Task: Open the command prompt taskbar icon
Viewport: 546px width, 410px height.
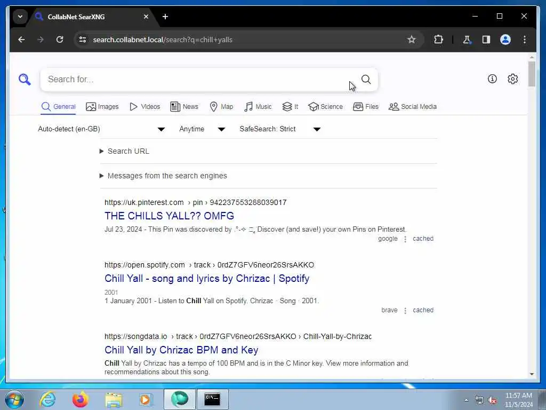Action: (212, 399)
